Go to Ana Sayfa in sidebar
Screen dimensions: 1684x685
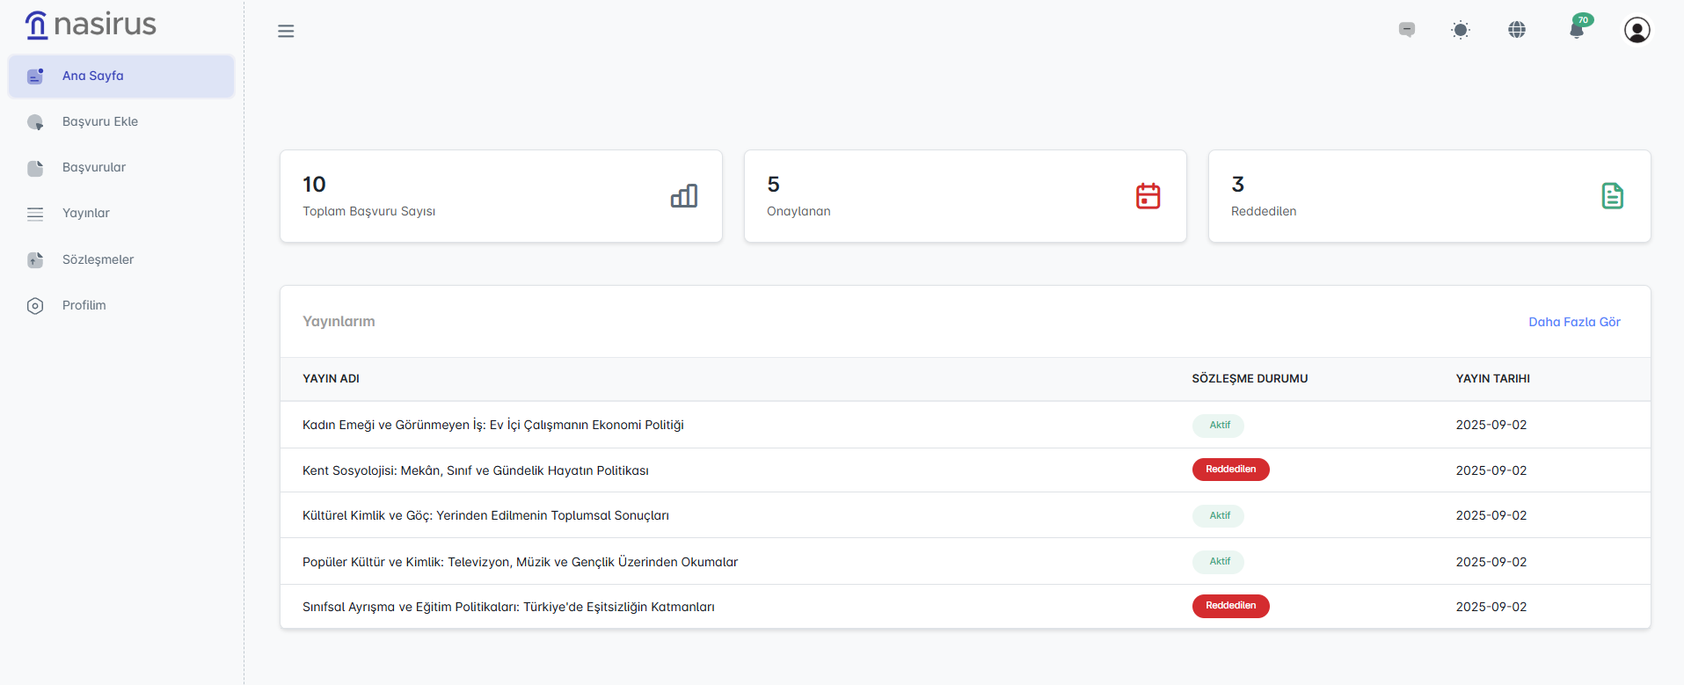pos(92,76)
